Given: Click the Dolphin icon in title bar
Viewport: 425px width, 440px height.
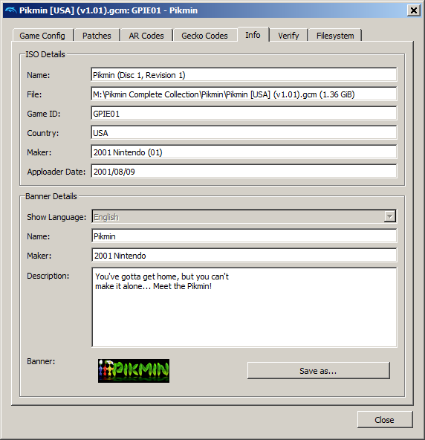Looking at the screenshot, I should (11, 10).
